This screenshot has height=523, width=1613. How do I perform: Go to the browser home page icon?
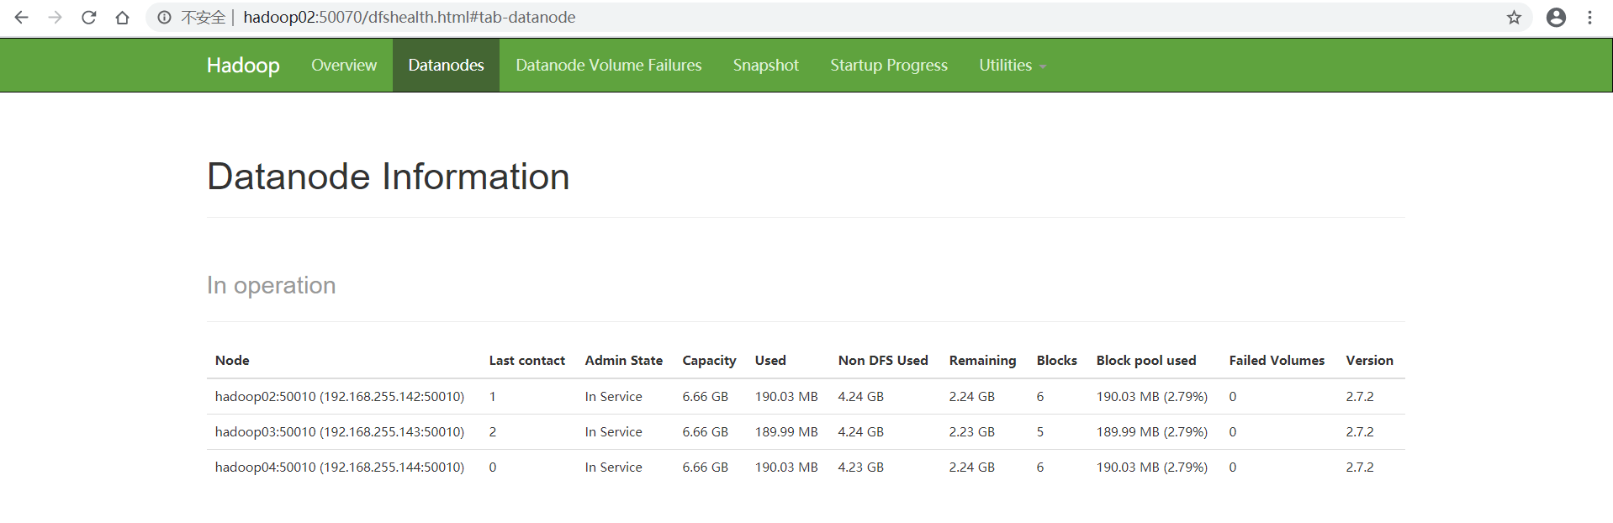point(123,18)
